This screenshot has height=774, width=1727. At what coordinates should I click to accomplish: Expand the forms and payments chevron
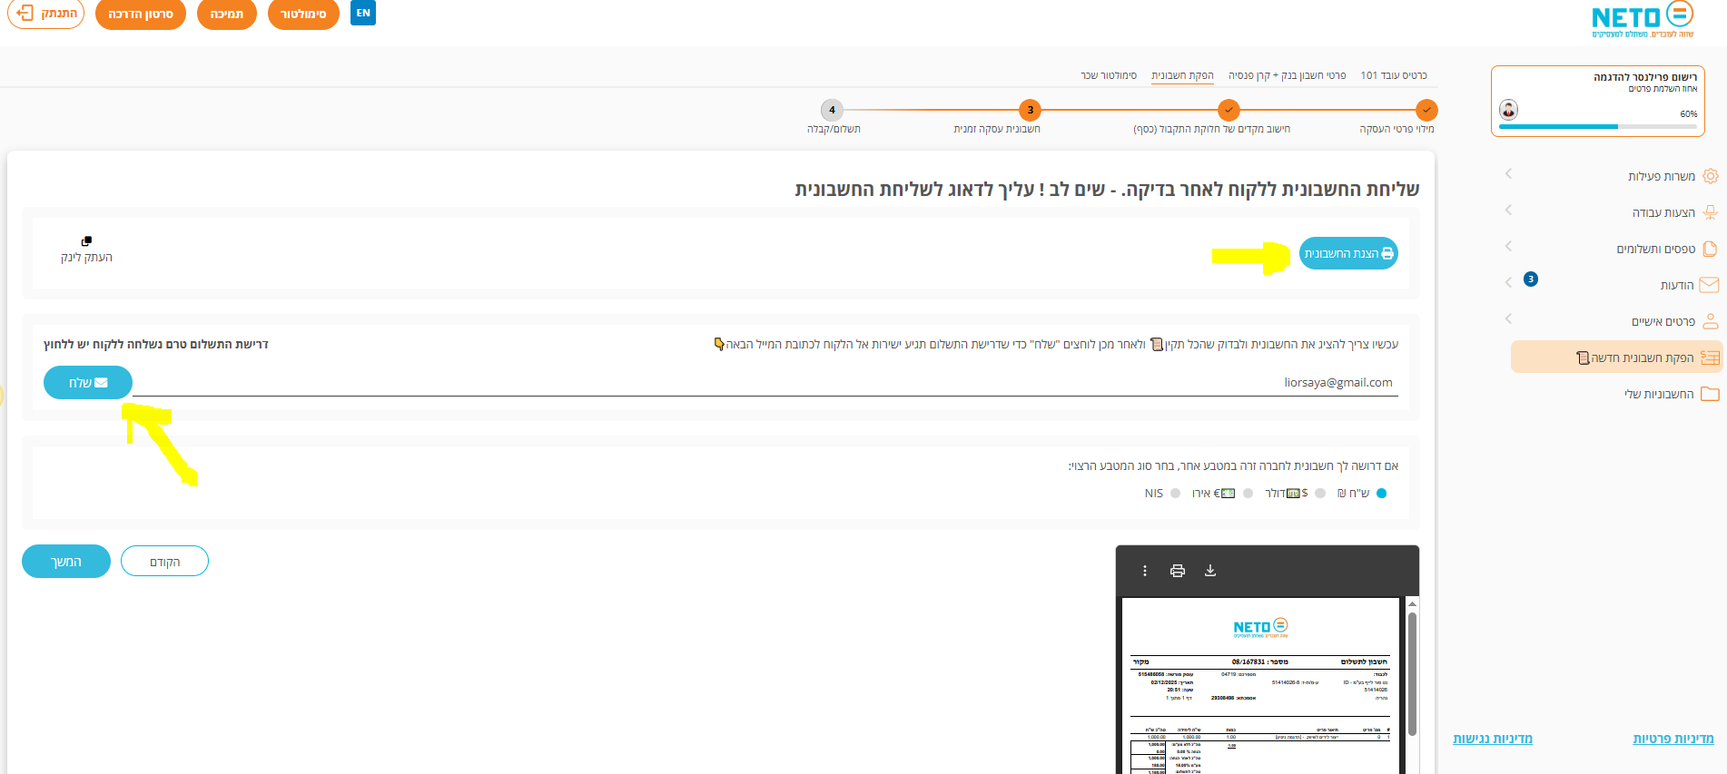point(1508,246)
